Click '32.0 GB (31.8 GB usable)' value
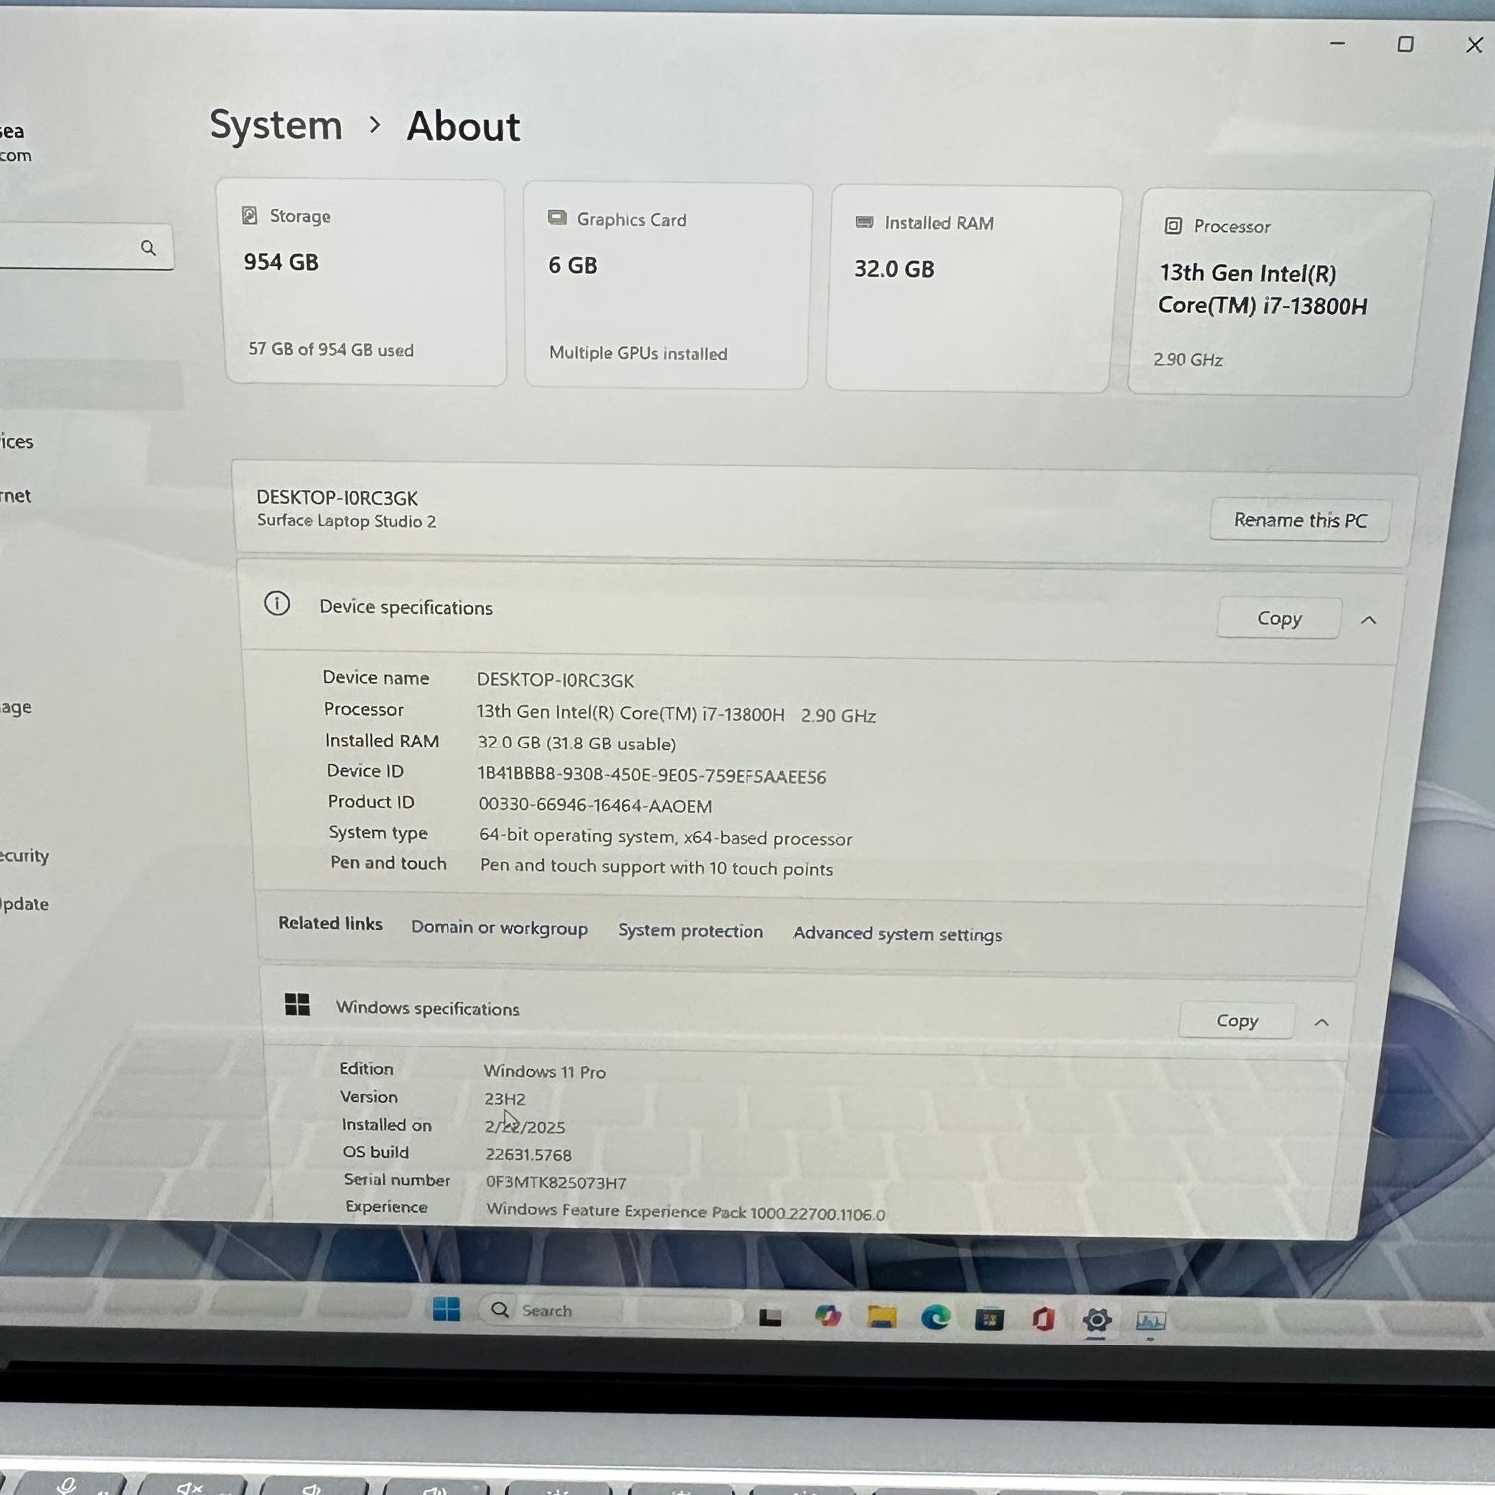Viewport: 1495px width, 1495px height. [x=576, y=744]
